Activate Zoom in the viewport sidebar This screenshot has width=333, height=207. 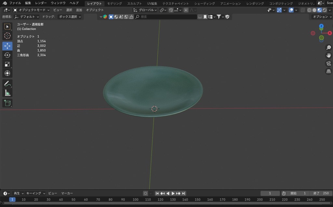[328, 47]
